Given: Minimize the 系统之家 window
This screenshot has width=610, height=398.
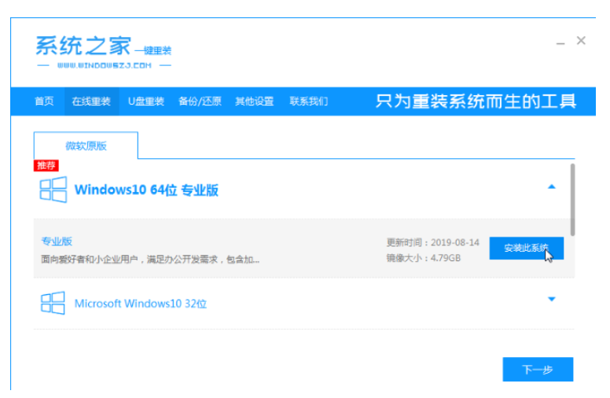Looking at the screenshot, I should point(559,41).
